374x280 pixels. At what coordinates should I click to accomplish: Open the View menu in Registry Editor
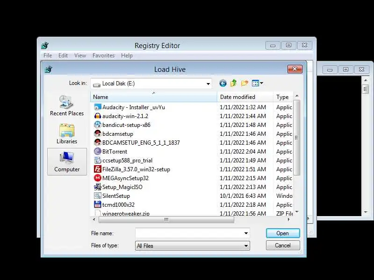click(x=80, y=56)
